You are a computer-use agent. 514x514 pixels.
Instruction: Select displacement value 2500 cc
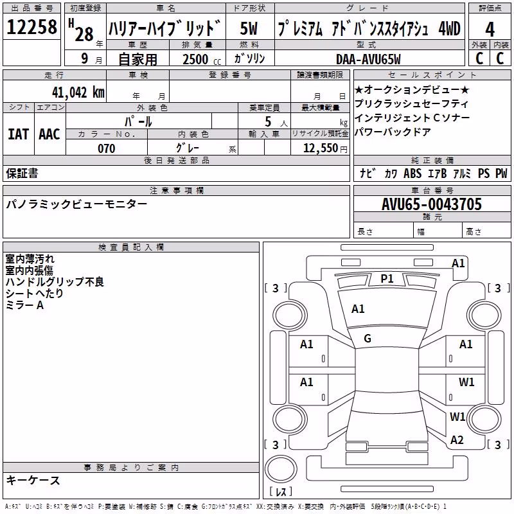(x=202, y=59)
